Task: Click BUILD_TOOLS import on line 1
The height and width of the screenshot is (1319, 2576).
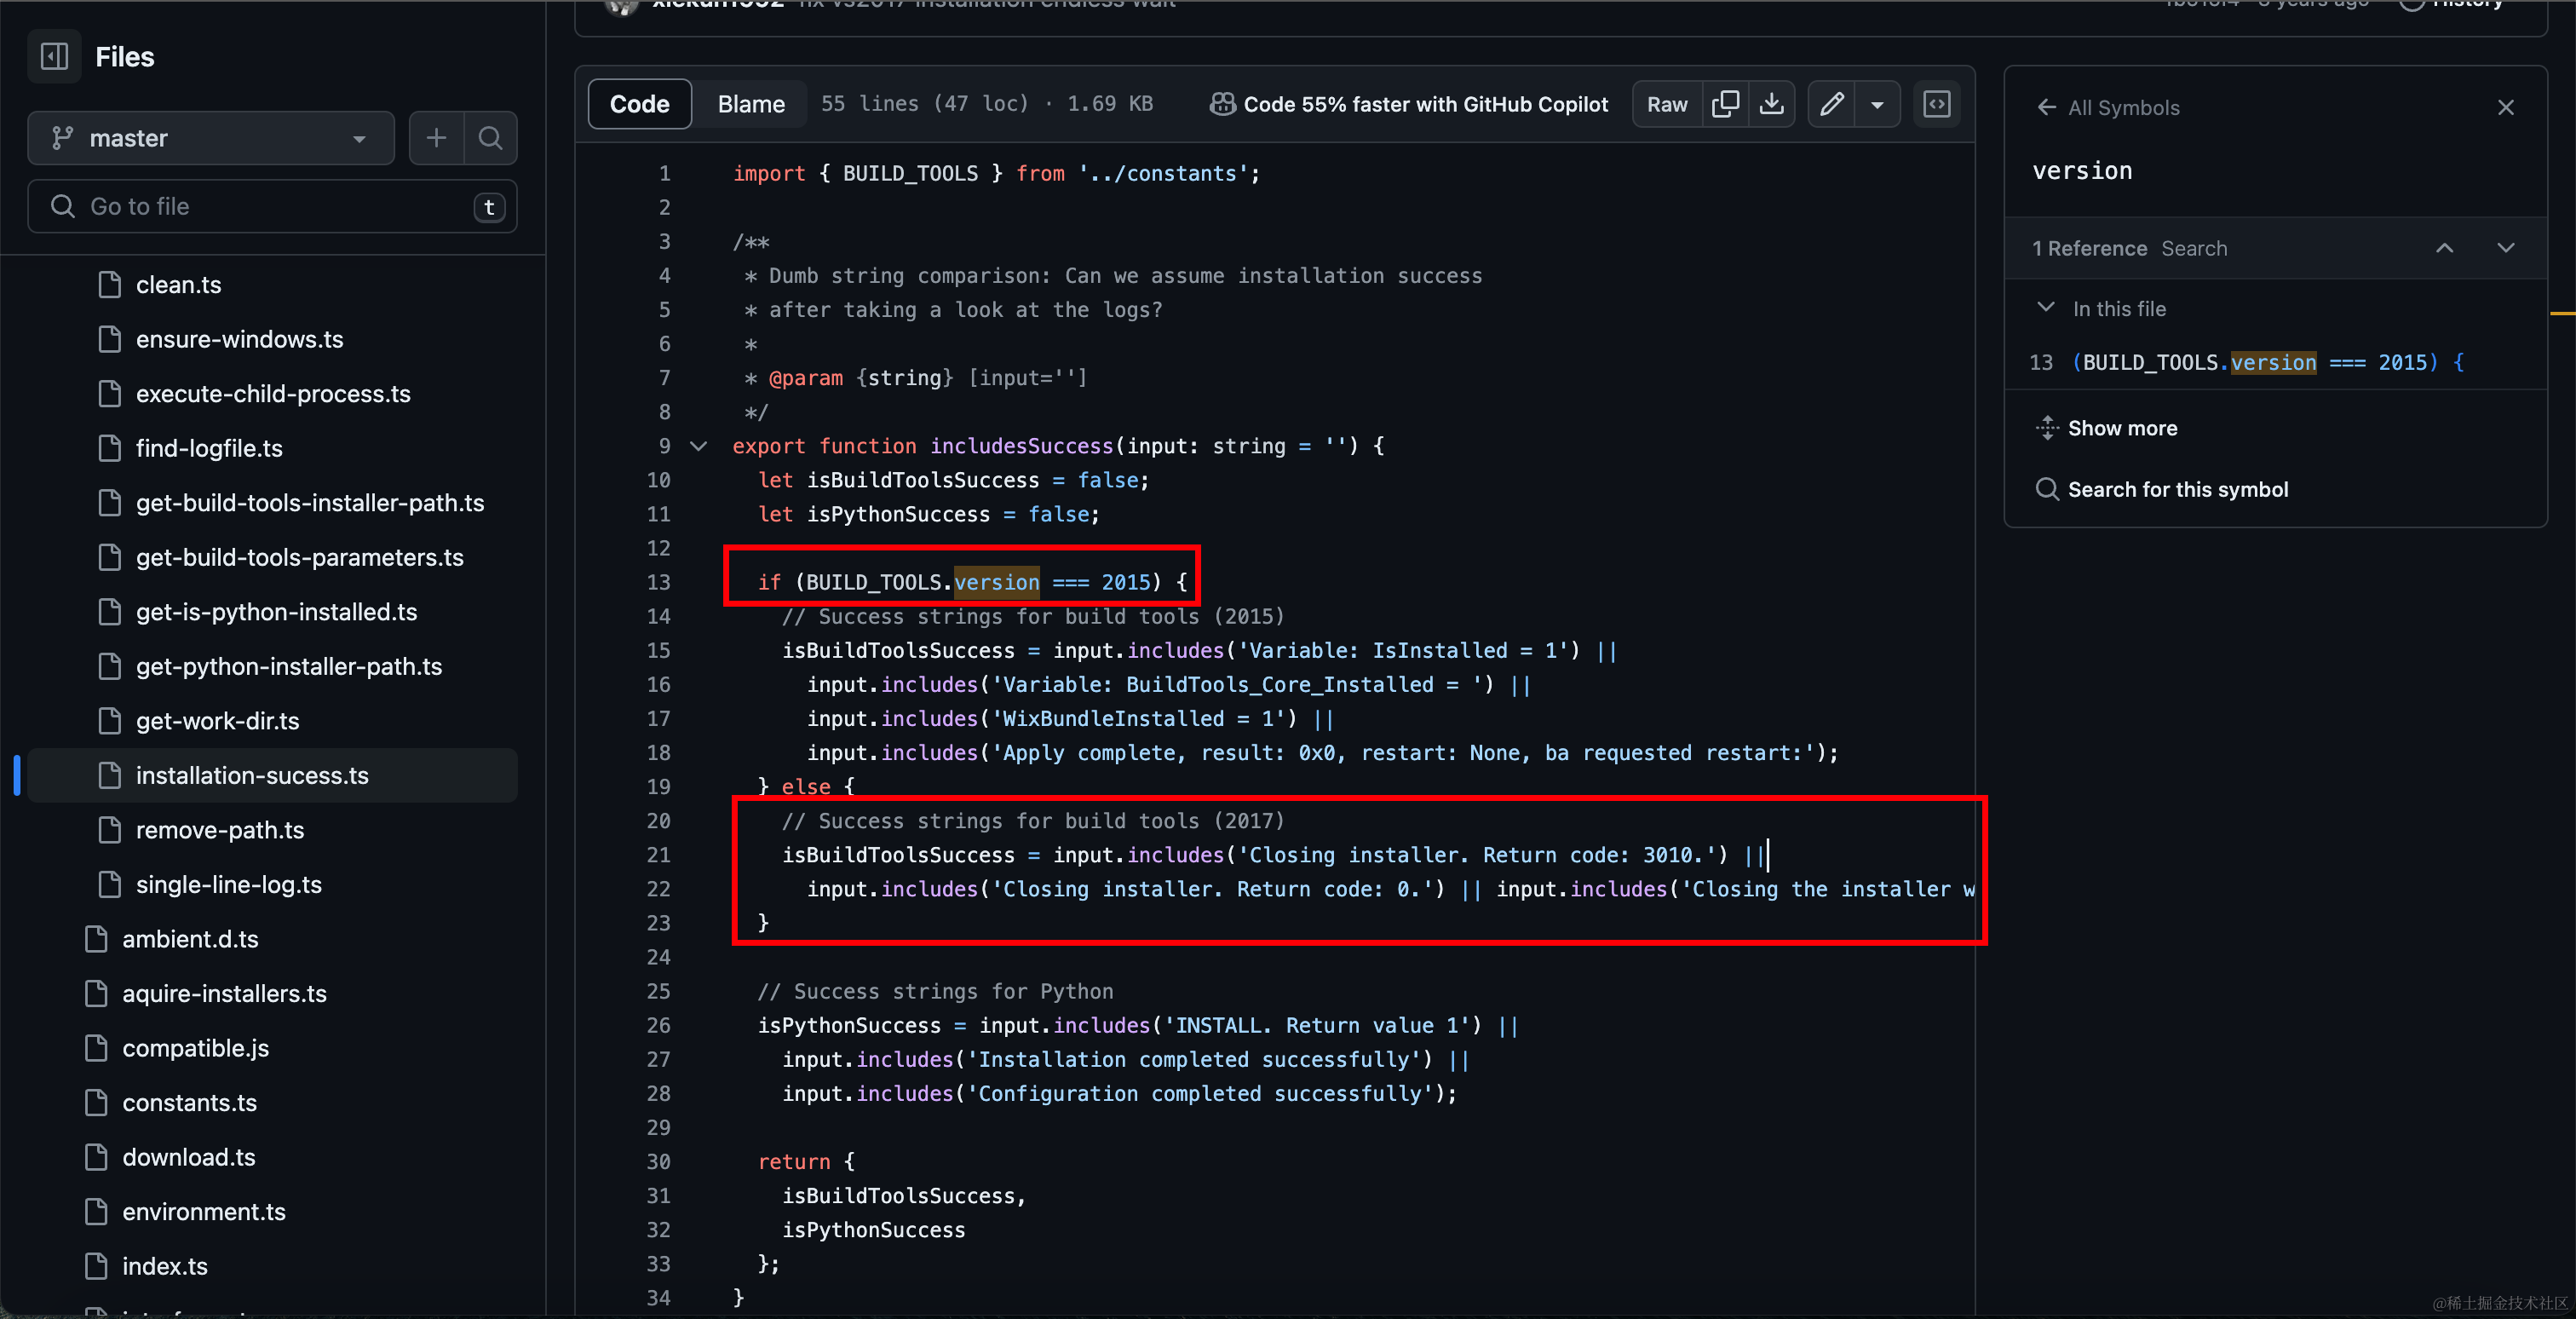Action: (910, 173)
